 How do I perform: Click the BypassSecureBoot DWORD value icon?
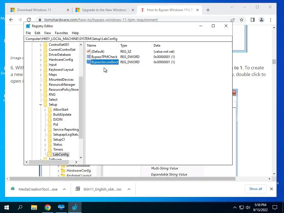89,62
